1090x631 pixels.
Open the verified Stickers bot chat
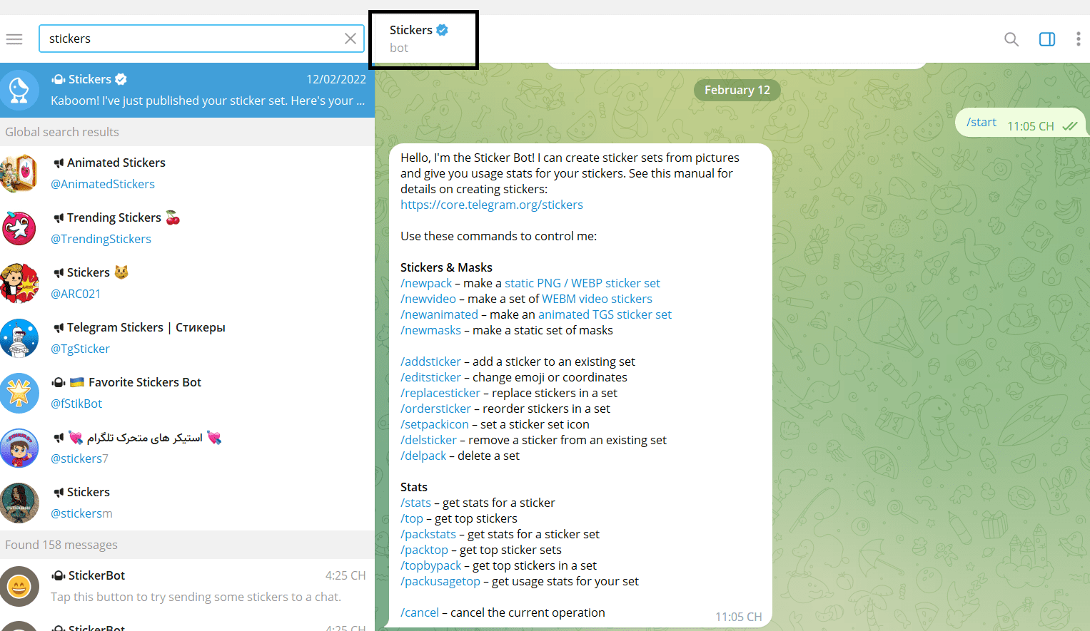(187, 90)
